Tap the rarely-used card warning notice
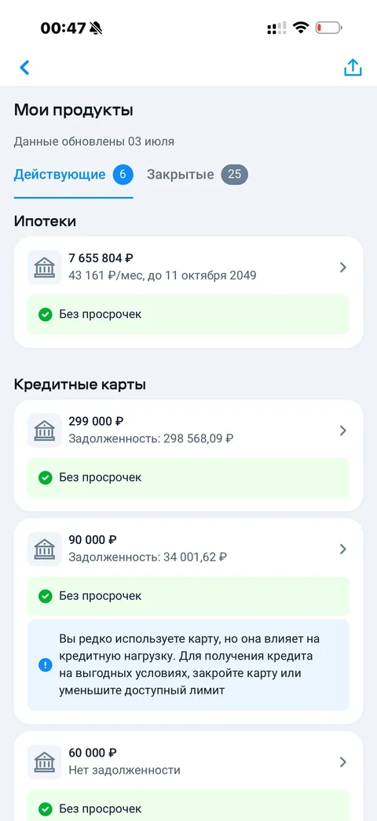Viewport: 377px width, 821px height. [188, 665]
